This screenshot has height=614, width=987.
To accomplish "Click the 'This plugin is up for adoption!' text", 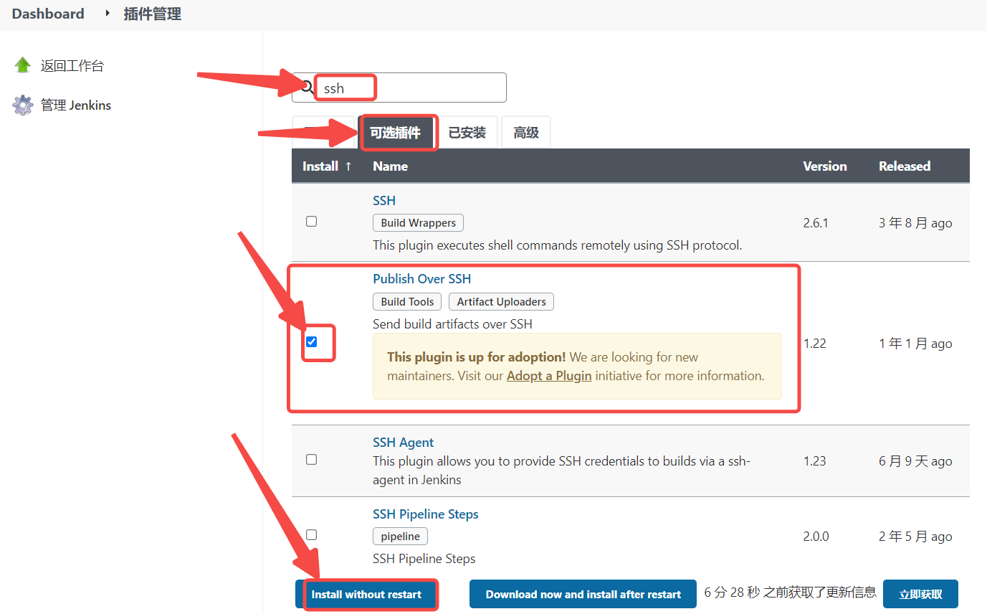I will point(477,356).
